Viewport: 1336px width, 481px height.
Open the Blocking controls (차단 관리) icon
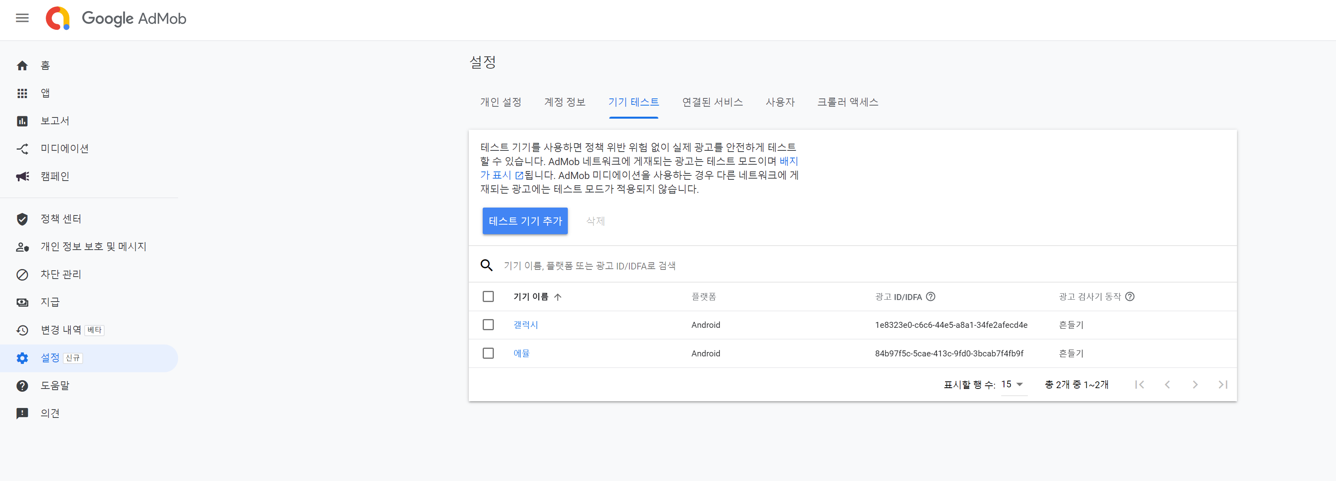coord(22,274)
